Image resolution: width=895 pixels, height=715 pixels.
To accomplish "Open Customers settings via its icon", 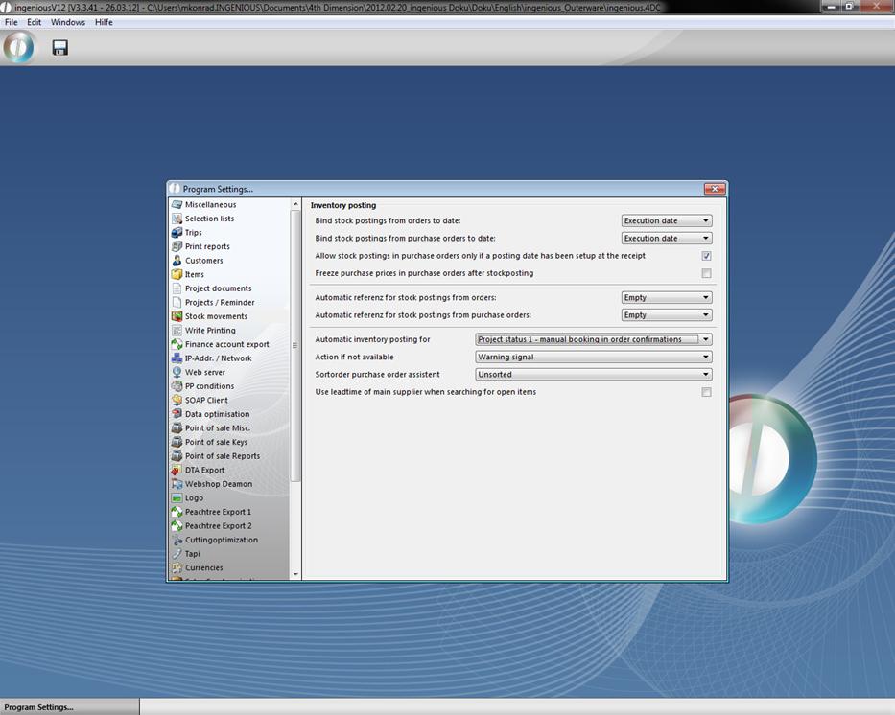I will click(177, 261).
